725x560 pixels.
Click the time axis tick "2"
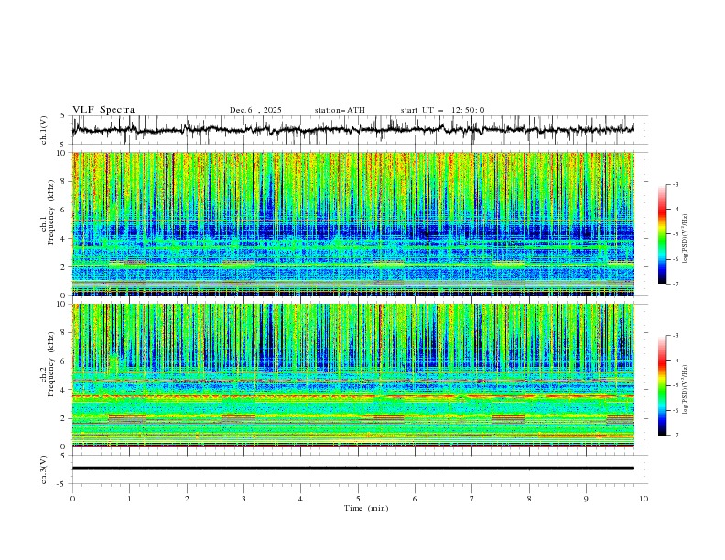187,499
